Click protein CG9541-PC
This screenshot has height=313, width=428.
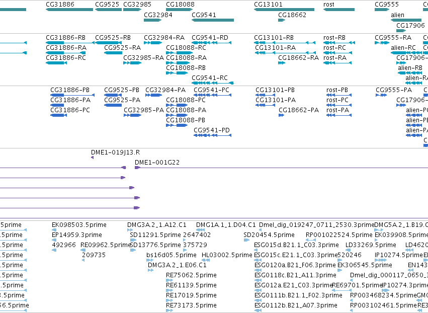[x=212, y=90]
